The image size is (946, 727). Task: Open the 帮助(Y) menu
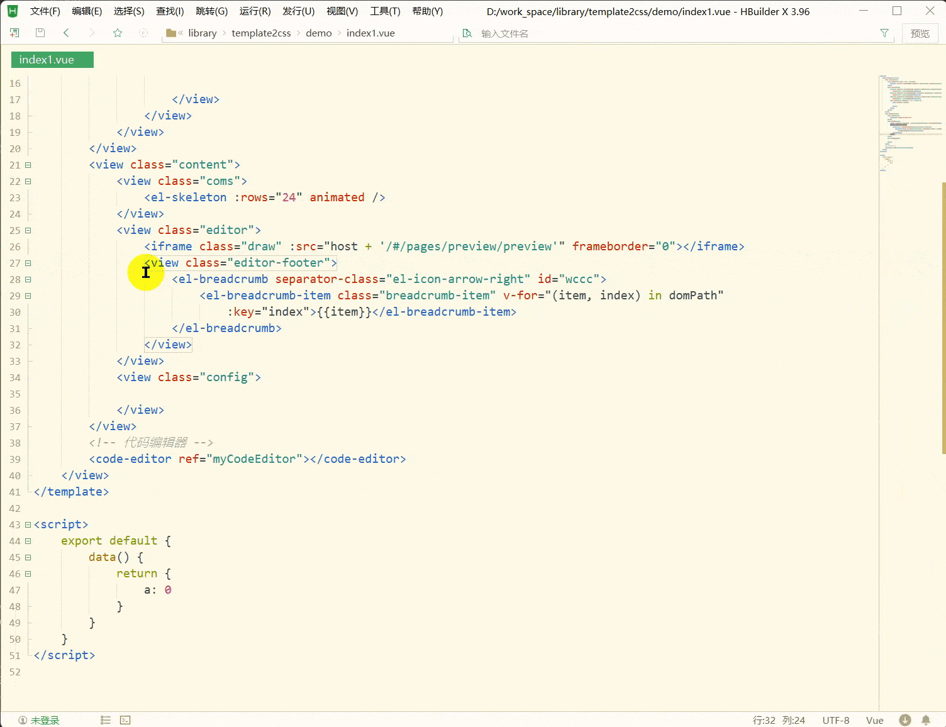pyautogui.click(x=428, y=11)
